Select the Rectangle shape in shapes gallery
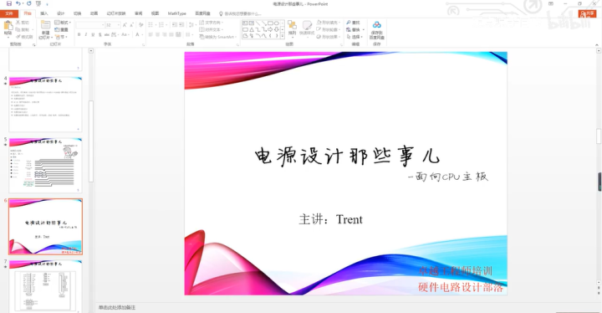Viewport: 602px width, 313px height. coord(270,23)
